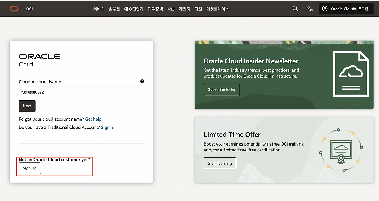Open the 왜 OCI인가 menu
Viewport: 379px width, 201px height.
coord(134,9)
